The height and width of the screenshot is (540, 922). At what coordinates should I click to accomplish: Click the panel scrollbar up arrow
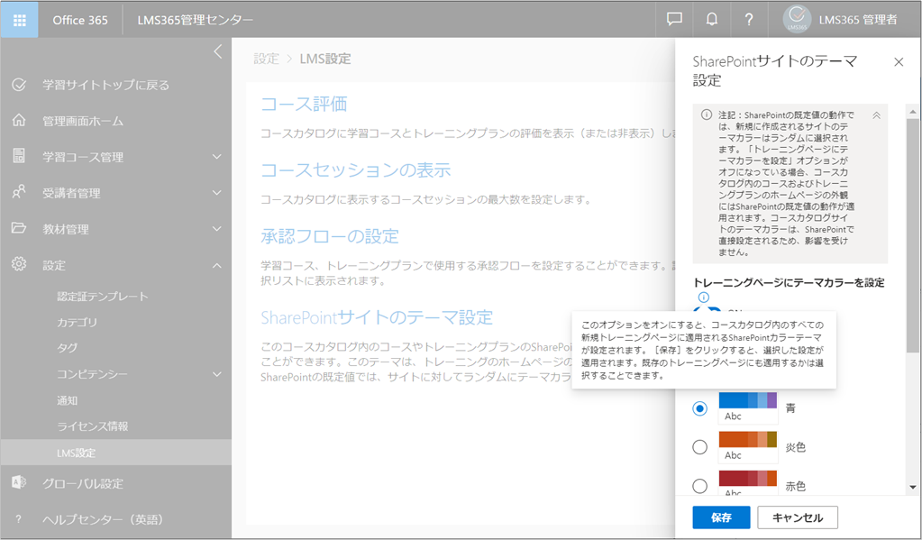click(913, 111)
